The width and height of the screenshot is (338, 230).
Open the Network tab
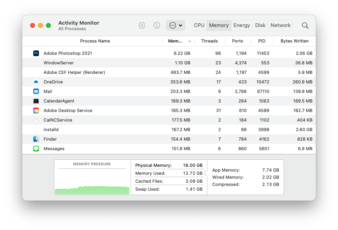280,25
